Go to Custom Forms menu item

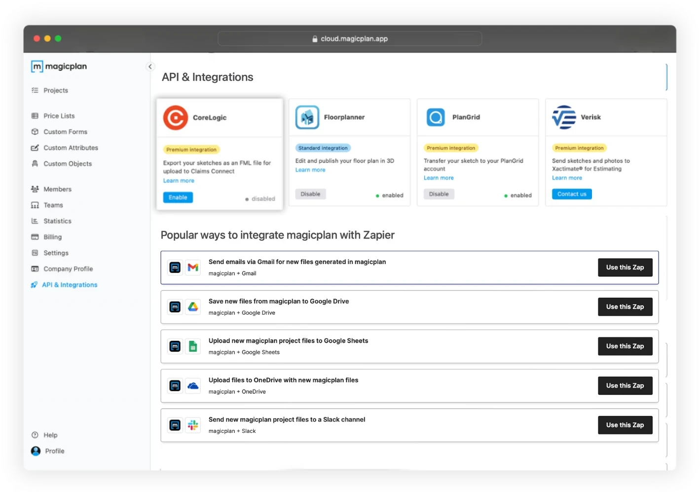[65, 131]
